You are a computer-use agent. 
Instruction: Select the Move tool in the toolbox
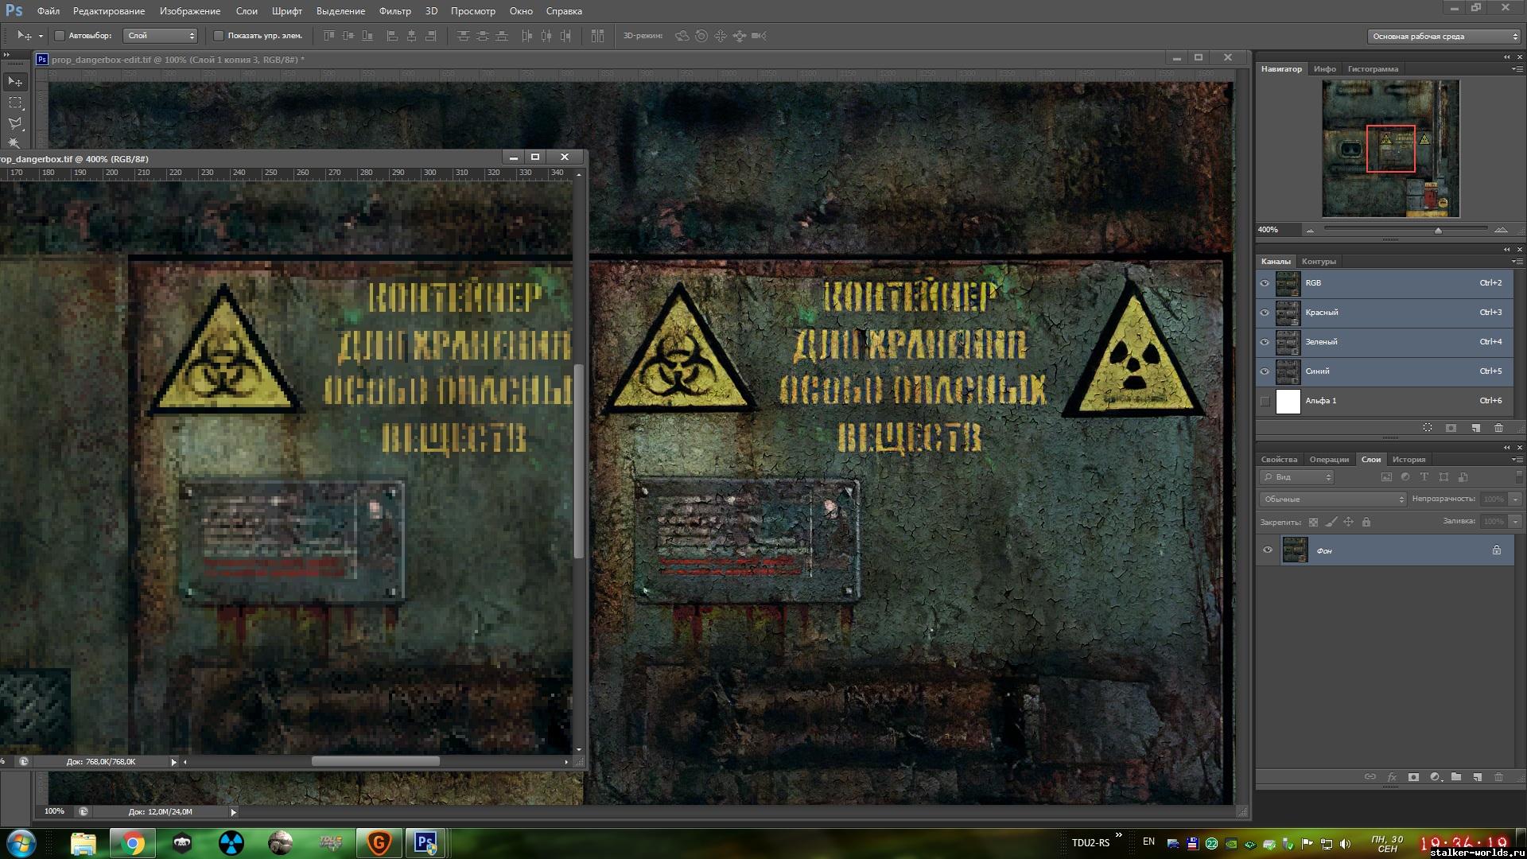click(15, 81)
